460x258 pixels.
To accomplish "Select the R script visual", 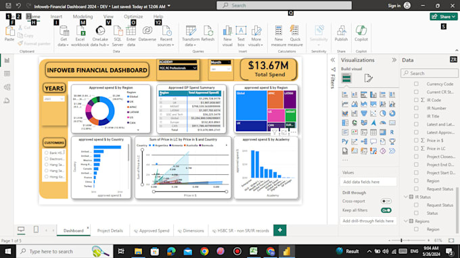I will tap(392, 132).
